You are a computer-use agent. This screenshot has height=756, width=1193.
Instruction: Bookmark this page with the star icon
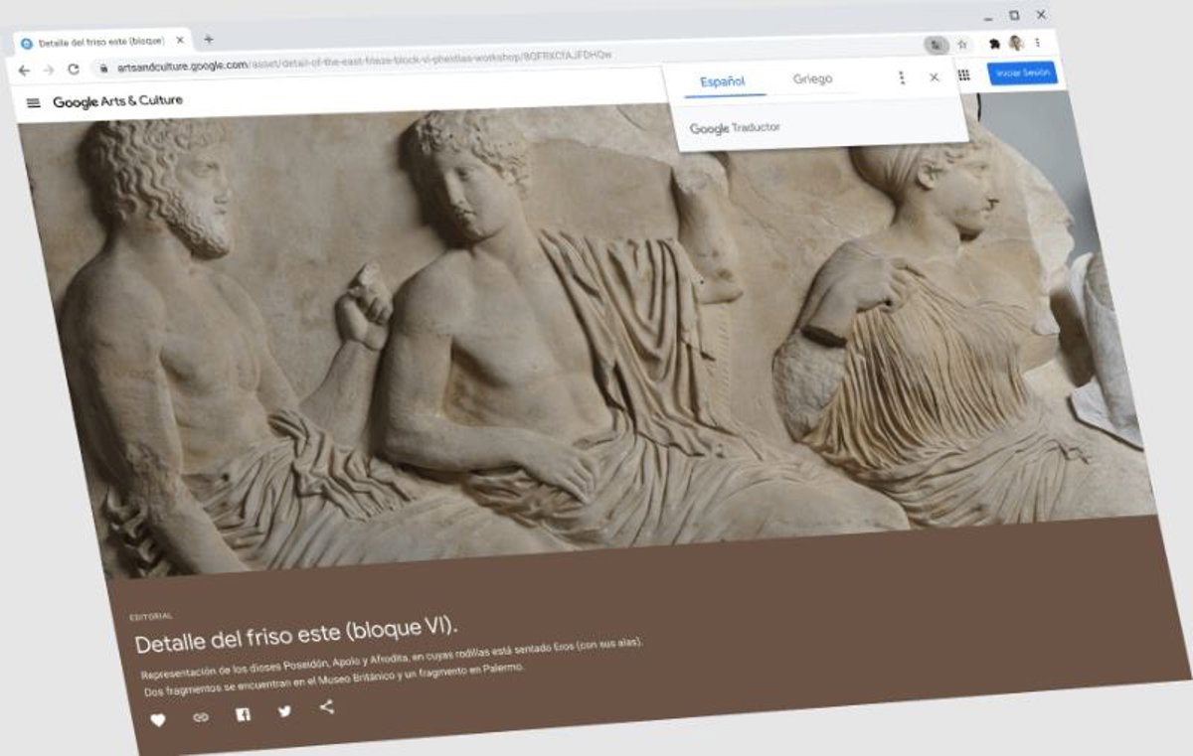(x=962, y=45)
